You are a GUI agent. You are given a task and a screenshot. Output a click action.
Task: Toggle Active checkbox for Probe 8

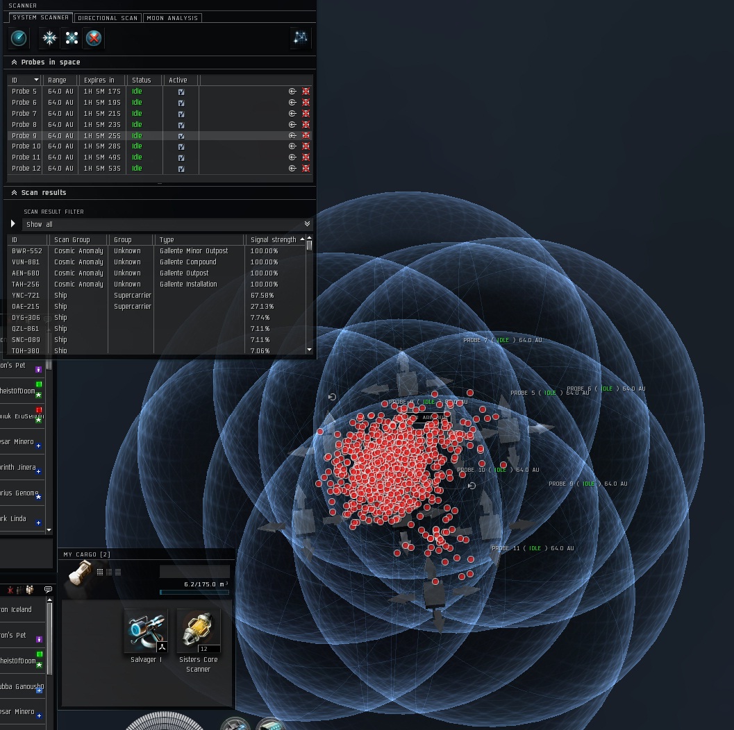(x=181, y=126)
